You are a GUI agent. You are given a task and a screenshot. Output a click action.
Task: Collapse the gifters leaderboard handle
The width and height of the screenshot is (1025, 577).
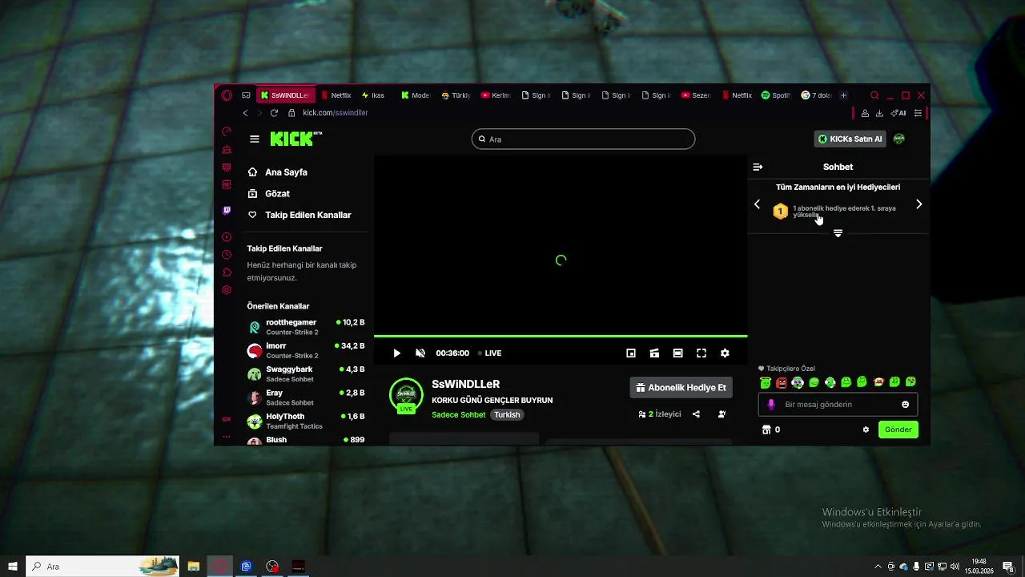tap(838, 233)
